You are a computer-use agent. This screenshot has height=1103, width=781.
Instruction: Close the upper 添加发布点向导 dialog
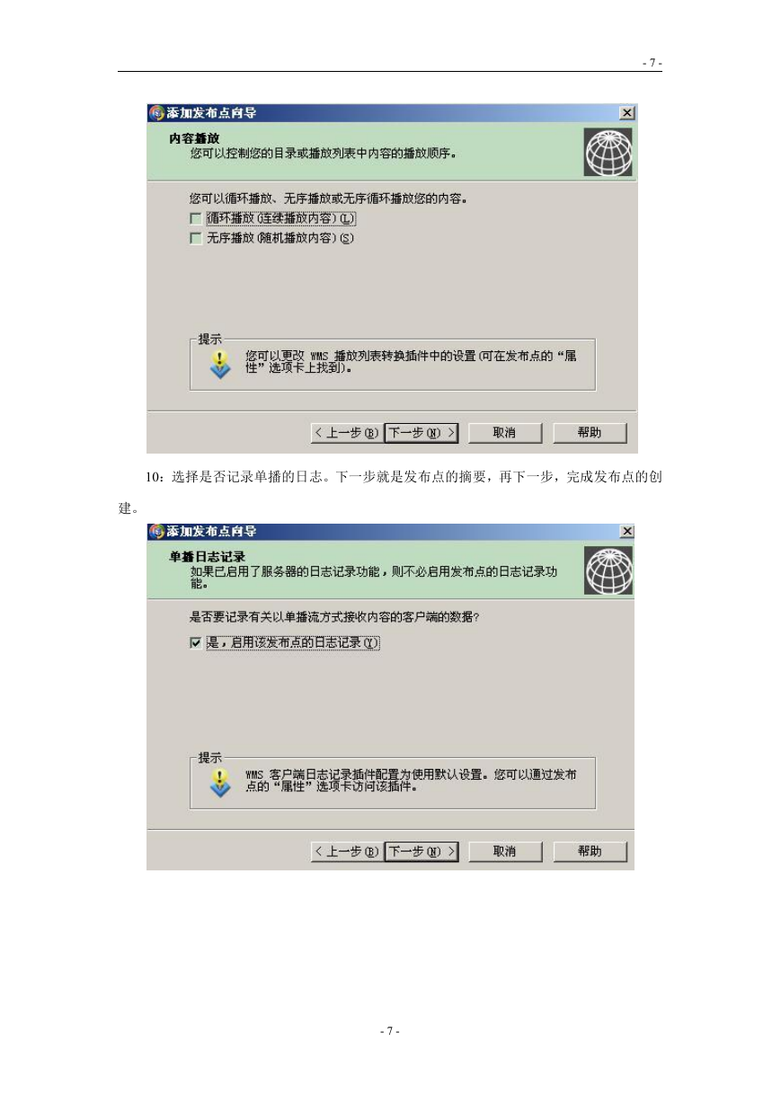[626, 113]
